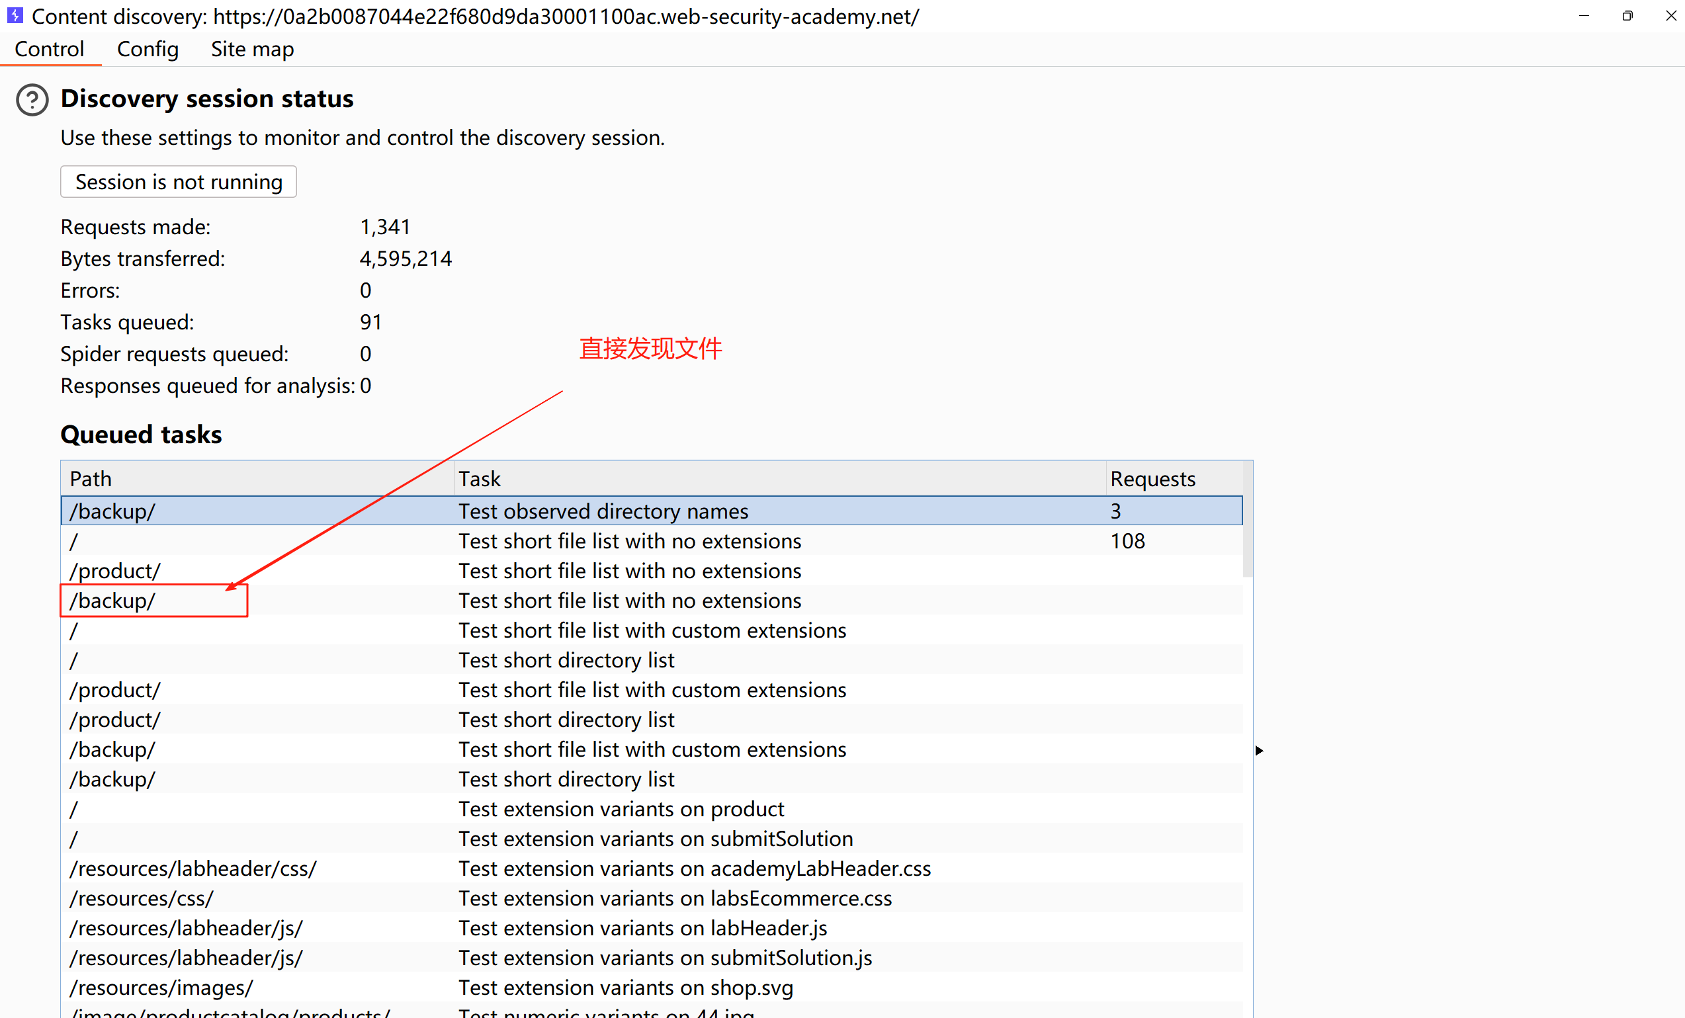The height and width of the screenshot is (1018, 1685).
Task: Toggle the Session is not running button
Action: pos(179,182)
